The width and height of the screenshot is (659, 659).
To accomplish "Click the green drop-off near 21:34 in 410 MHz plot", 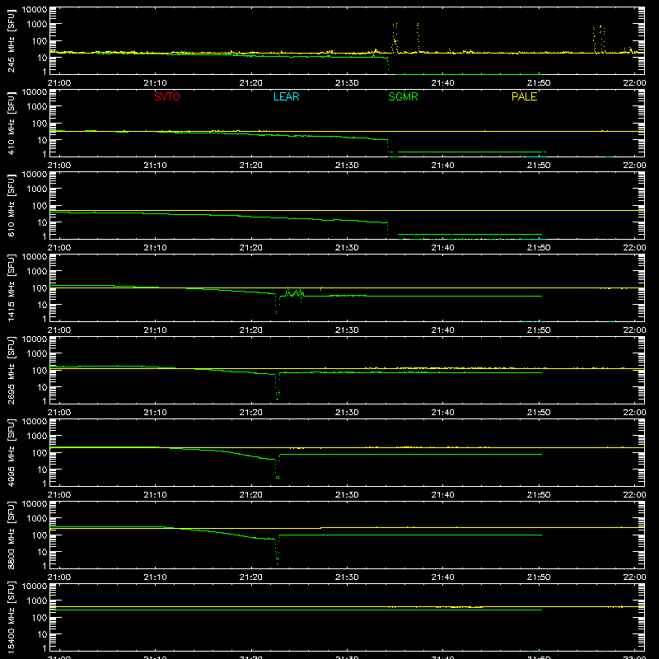I will tap(388, 147).
